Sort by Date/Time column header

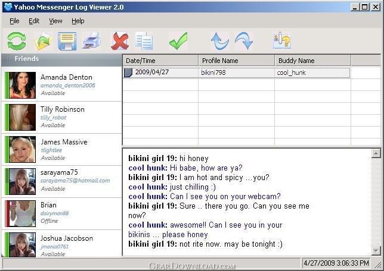pos(160,61)
